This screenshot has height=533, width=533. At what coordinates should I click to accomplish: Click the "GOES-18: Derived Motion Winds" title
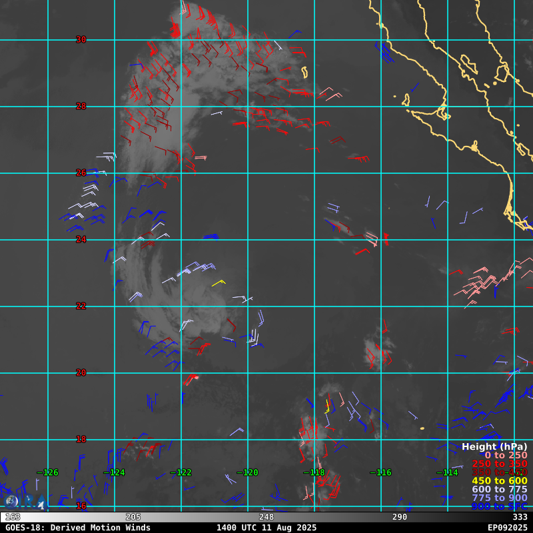(x=77, y=528)
